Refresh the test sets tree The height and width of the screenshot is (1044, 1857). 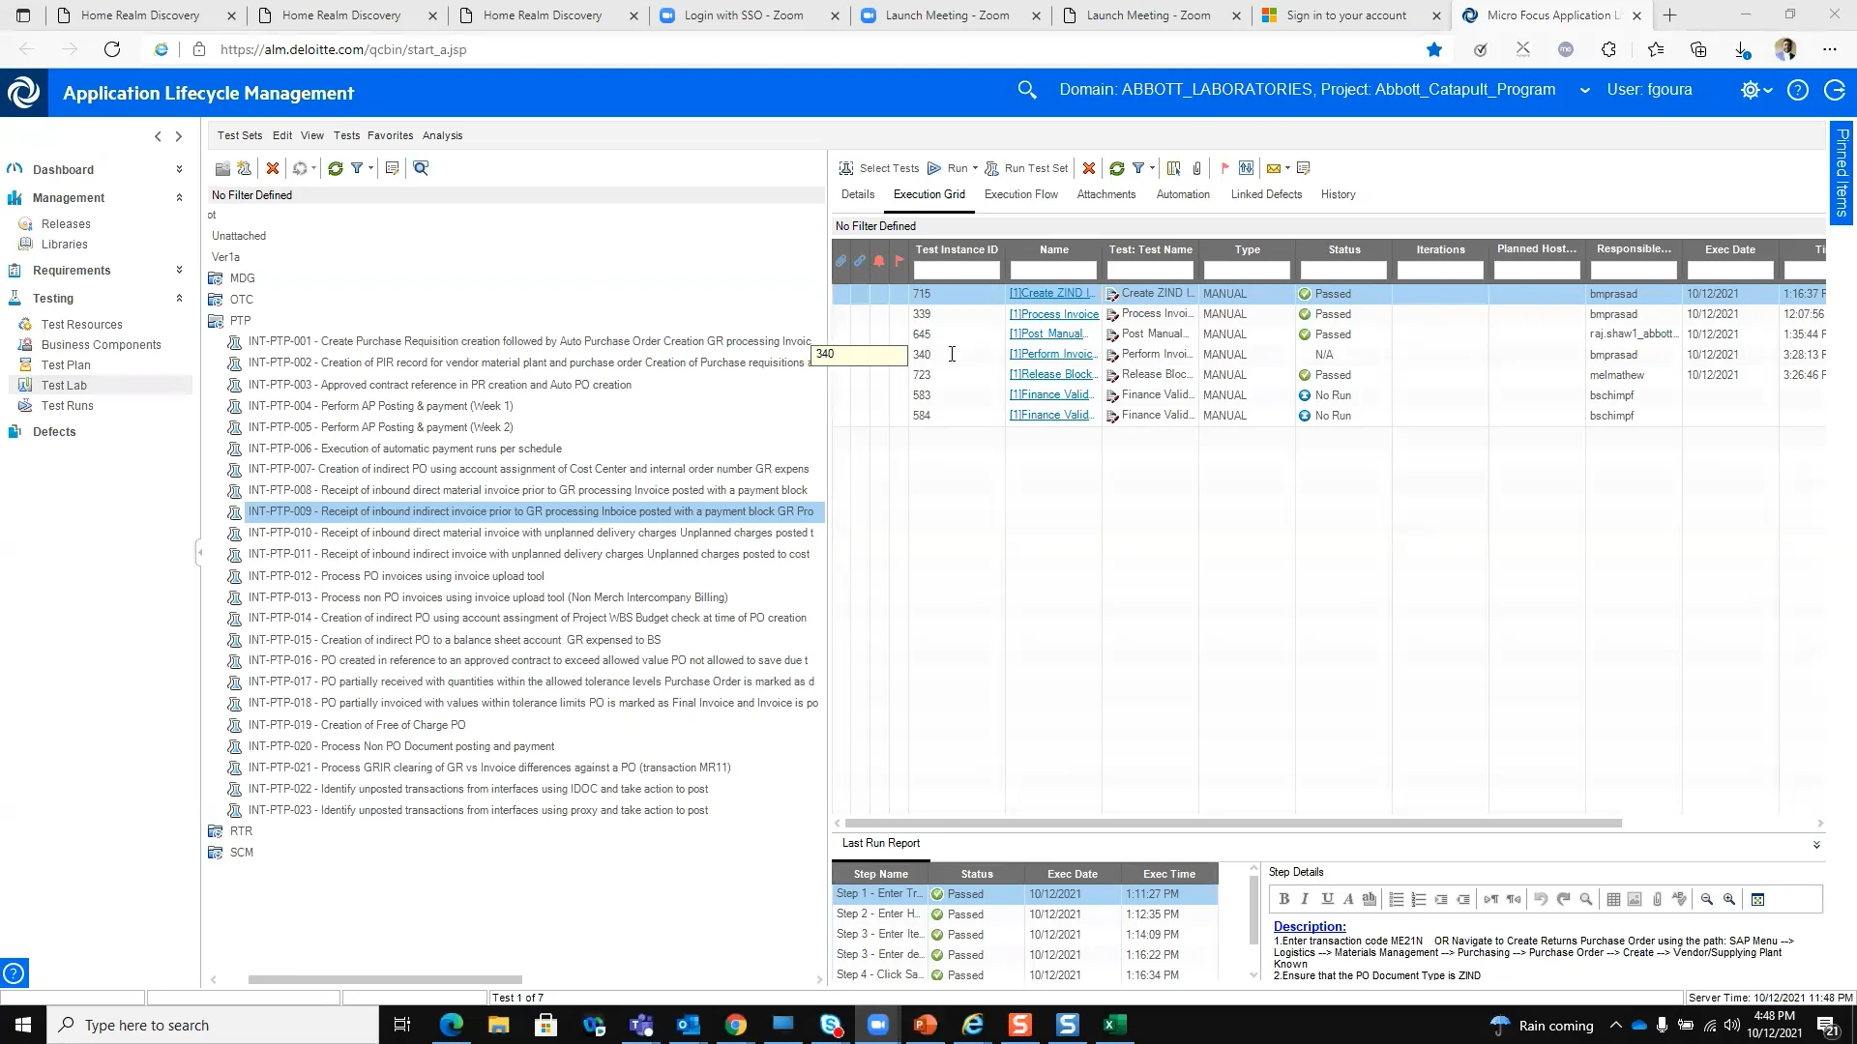(x=336, y=168)
